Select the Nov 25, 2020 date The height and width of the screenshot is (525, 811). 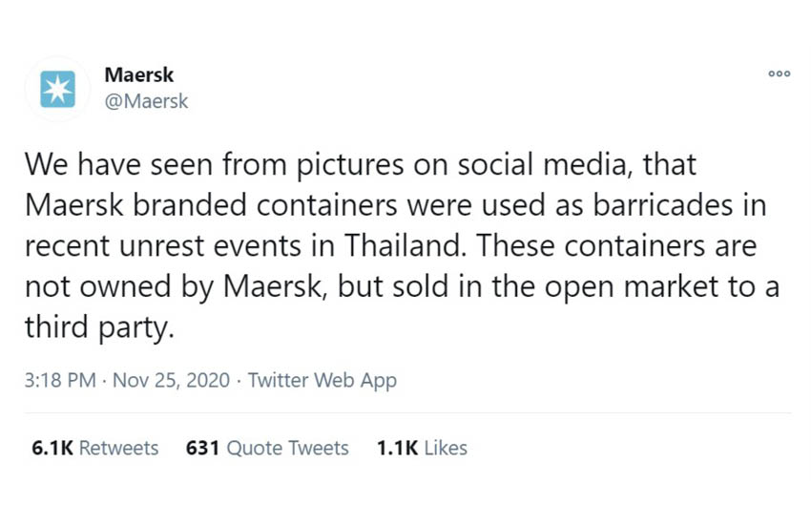[x=171, y=380]
